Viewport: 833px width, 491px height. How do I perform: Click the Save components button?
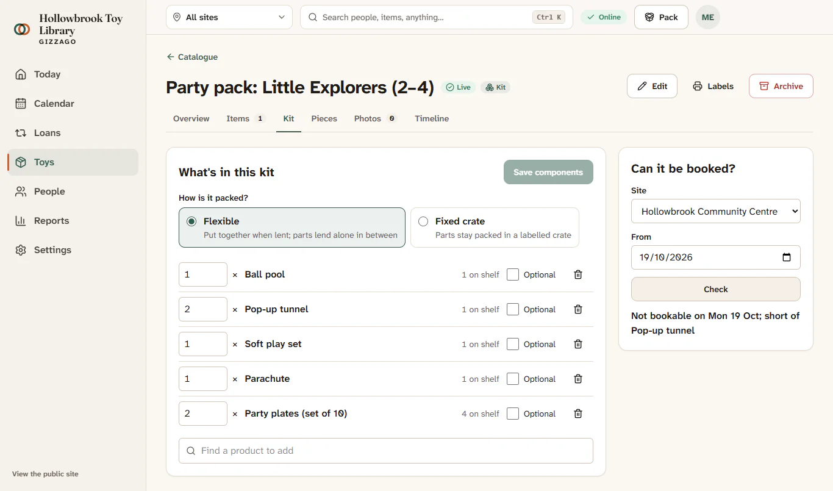[x=548, y=172]
